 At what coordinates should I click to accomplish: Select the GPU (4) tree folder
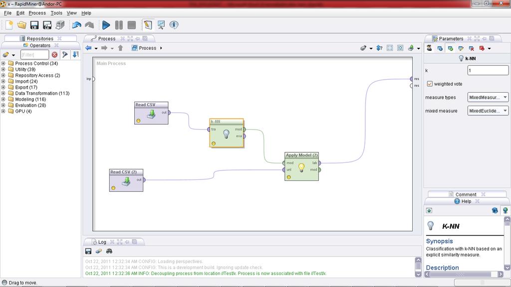(x=23, y=111)
